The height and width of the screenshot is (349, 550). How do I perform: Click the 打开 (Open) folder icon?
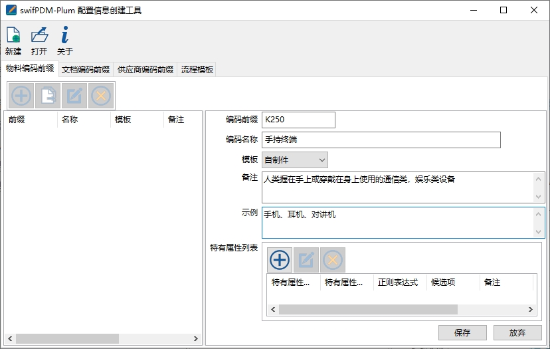click(39, 37)
